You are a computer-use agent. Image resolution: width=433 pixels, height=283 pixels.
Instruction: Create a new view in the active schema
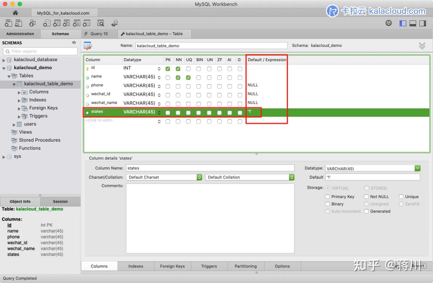pyautogui.click(x=66, y=23)
